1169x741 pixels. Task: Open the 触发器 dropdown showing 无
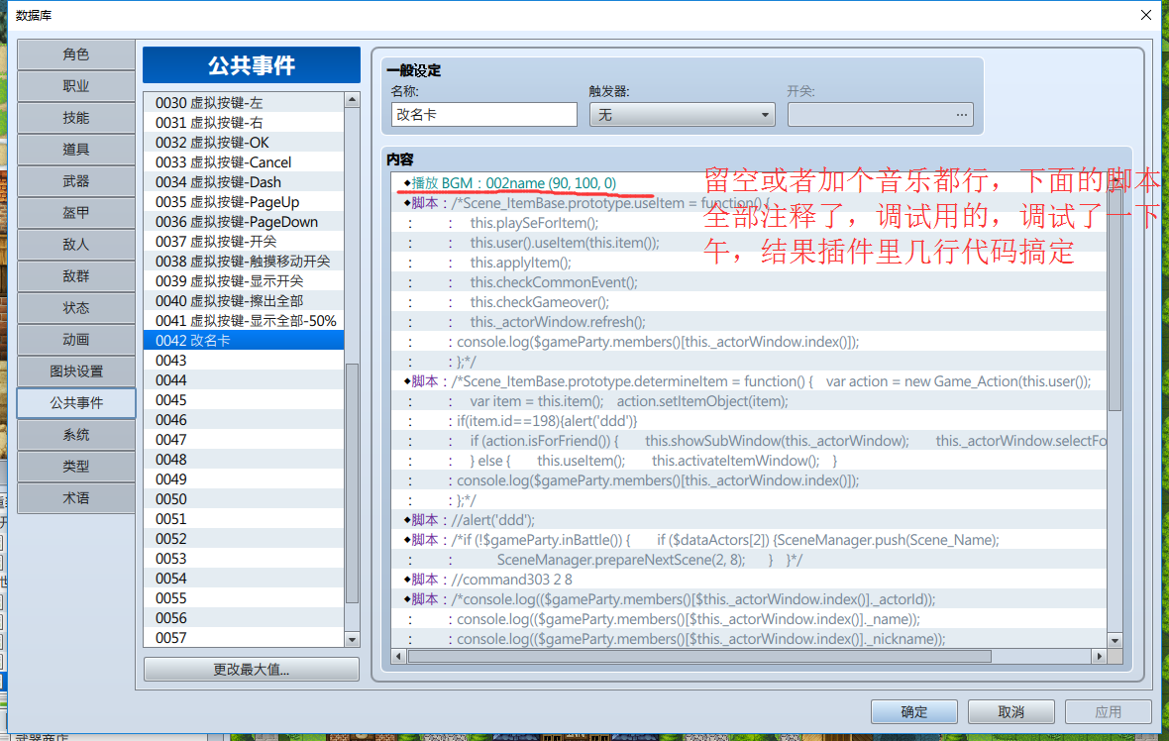[683, 115]
